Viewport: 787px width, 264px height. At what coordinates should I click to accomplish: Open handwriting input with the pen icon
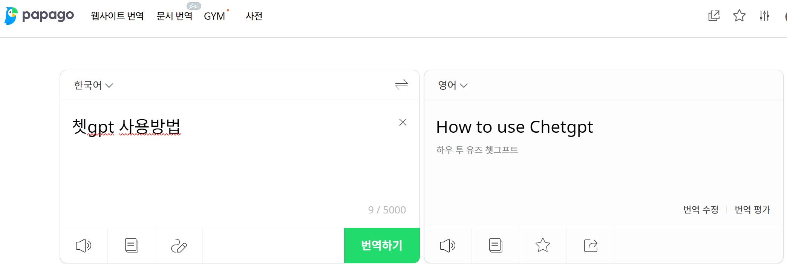[179, 245]
